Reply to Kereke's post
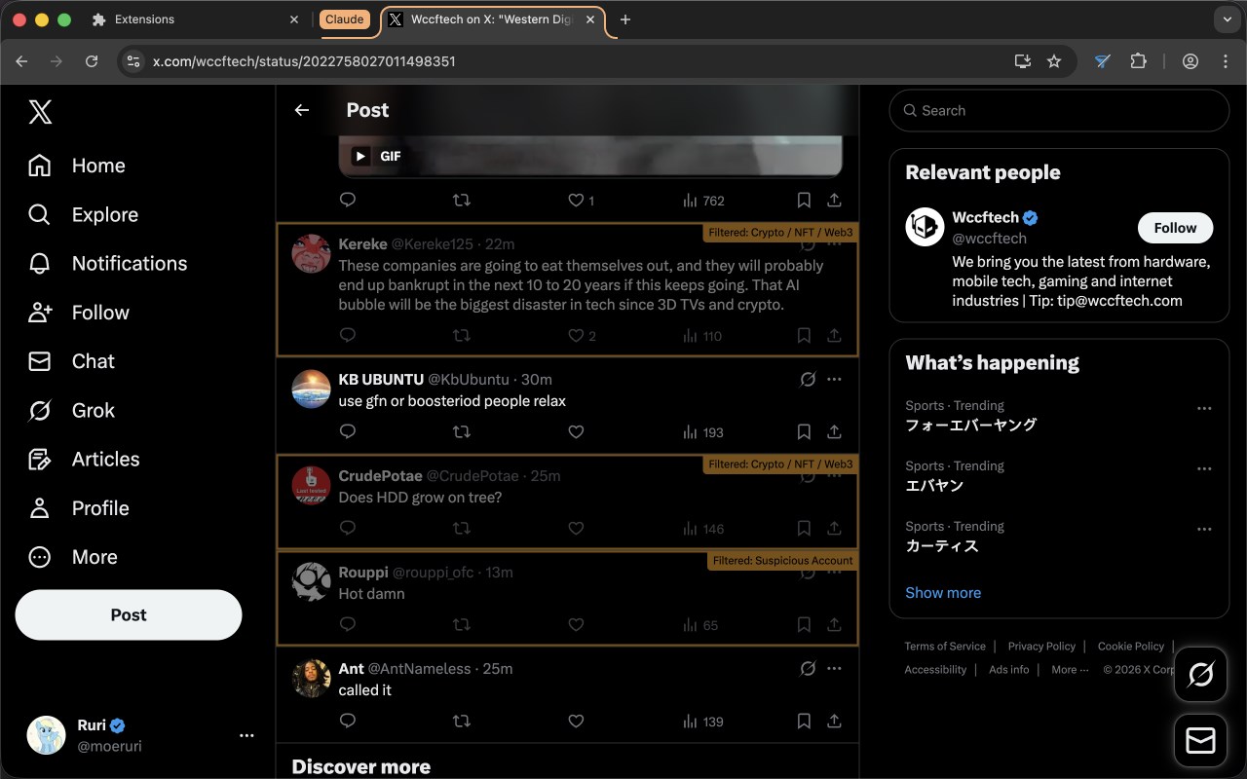1247x779 pixels. [348, 335]
